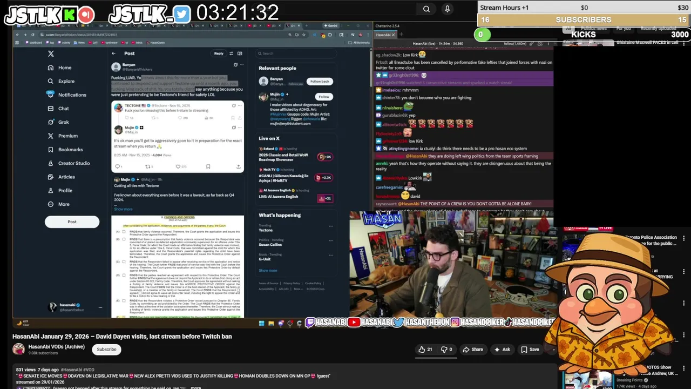Viewport: 691px width, 389px height.
Task: Click the reply filter icon beside Reply
Action: tap(231, 53)
